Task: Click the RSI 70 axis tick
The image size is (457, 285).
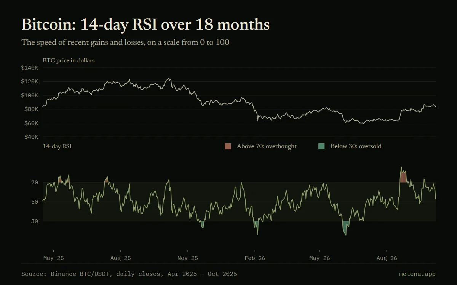Action: (35, 183)
